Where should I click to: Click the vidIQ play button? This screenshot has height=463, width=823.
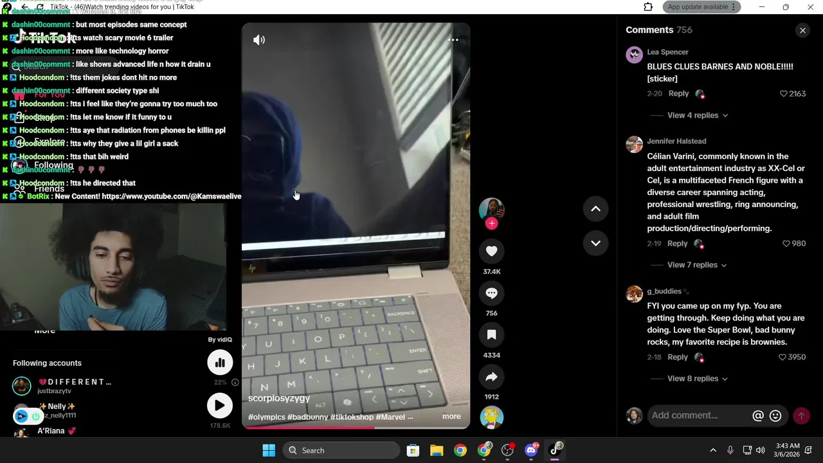[220, 406]
